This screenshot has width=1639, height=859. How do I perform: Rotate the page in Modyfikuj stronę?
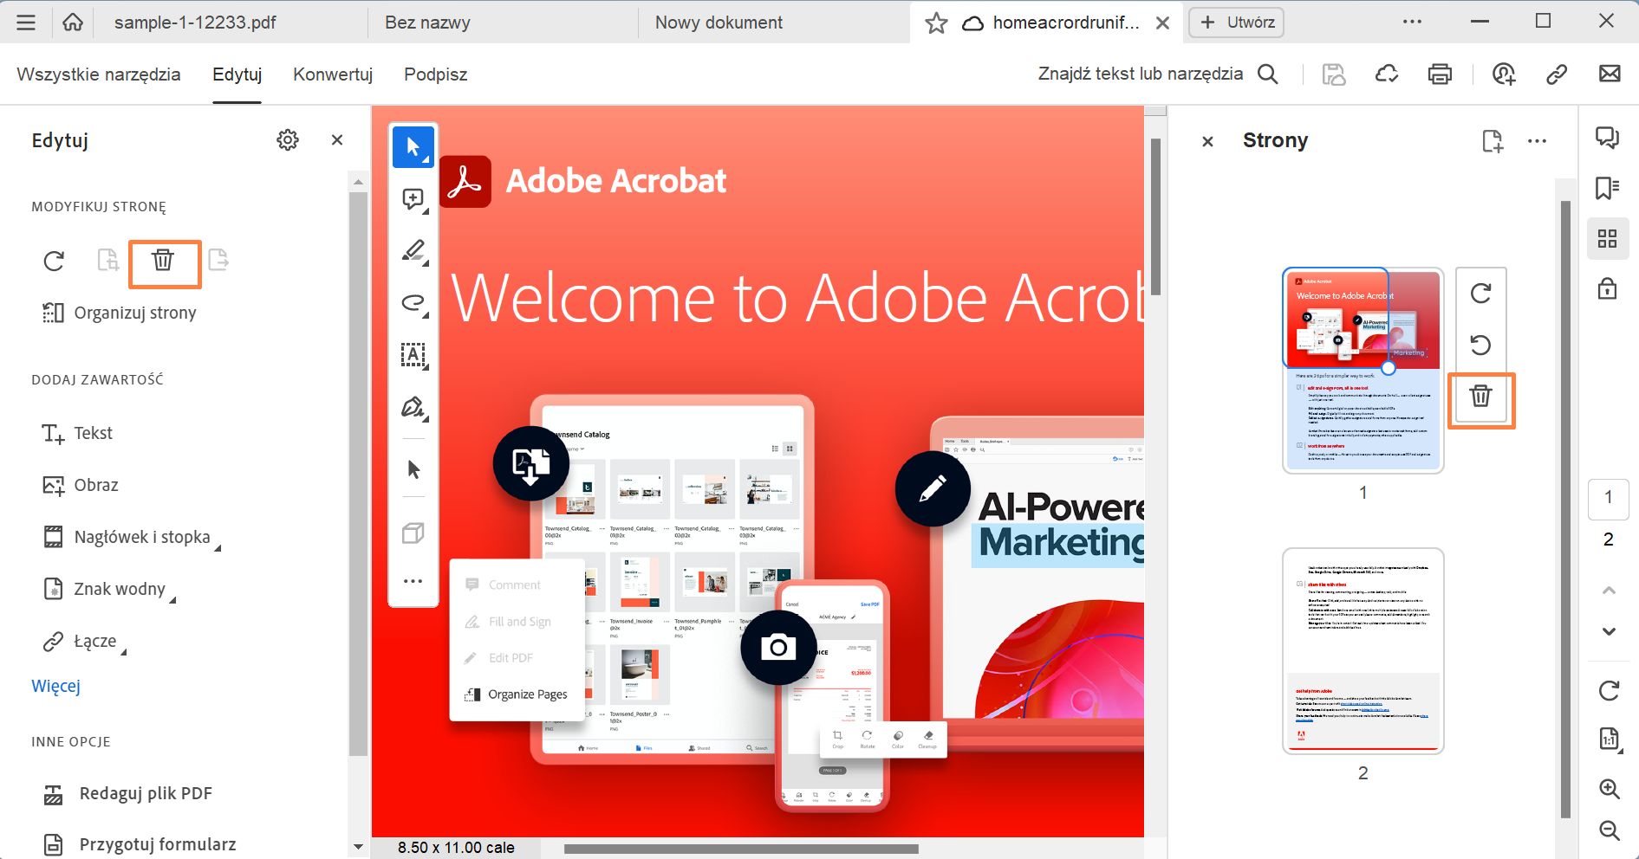(54, 261)
